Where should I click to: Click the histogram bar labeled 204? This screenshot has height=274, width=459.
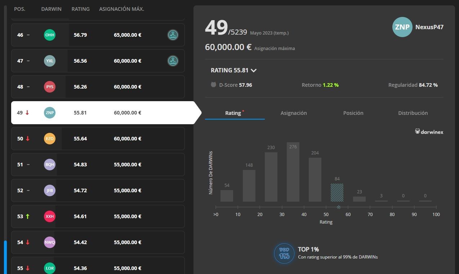coord(315,180)
